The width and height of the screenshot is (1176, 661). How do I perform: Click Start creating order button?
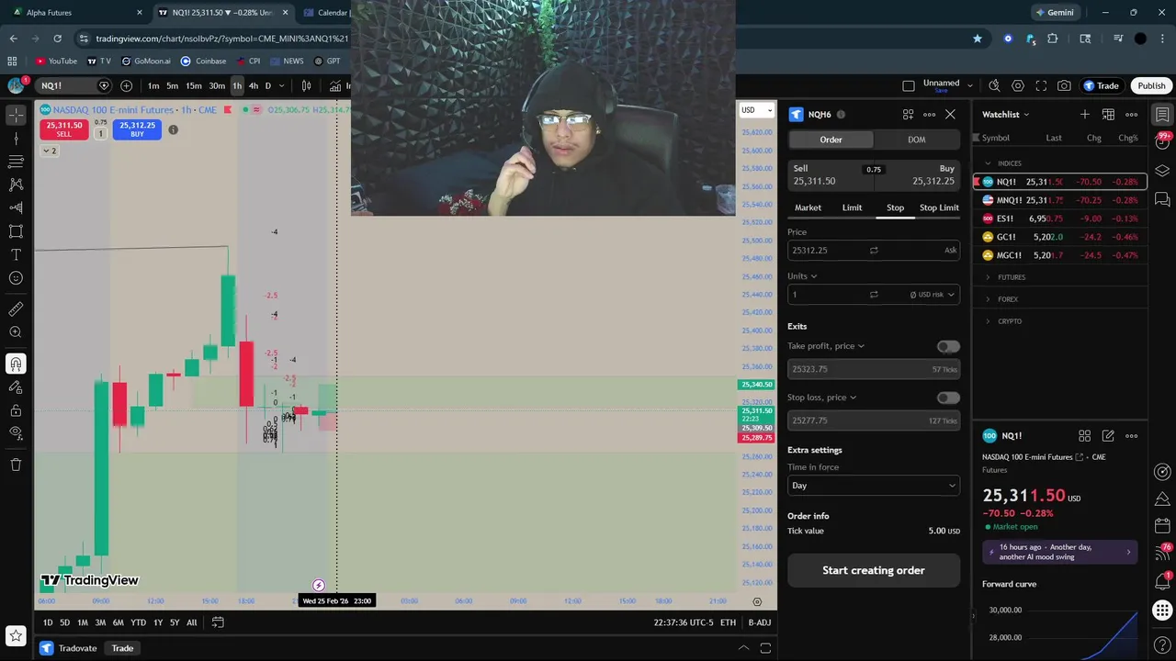click(874, 570)
